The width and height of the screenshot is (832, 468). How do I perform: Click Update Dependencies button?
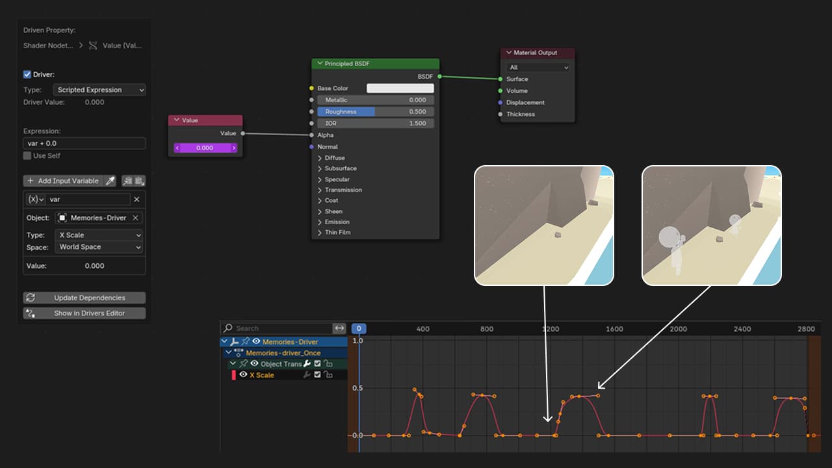pyautogui.click(x=84, y=298)
